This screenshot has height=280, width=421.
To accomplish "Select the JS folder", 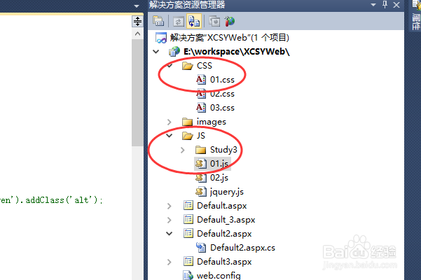I will pyautogui.click(x=200, y=135).
